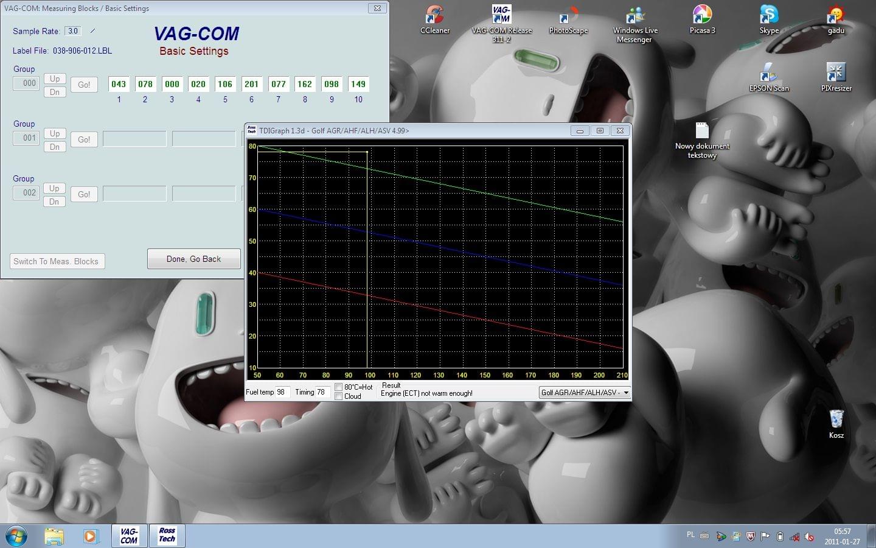Switch to Ross Tech TDIGraph taskbar button
This screenshot has height=548, width=876.
[167, 536]
